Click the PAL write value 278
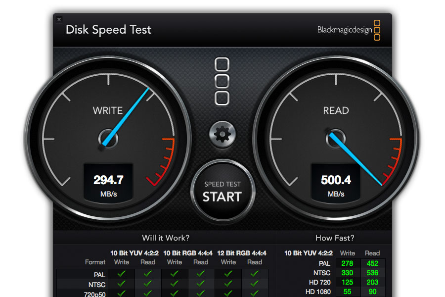The image size is (445, 297). point(348,263)
